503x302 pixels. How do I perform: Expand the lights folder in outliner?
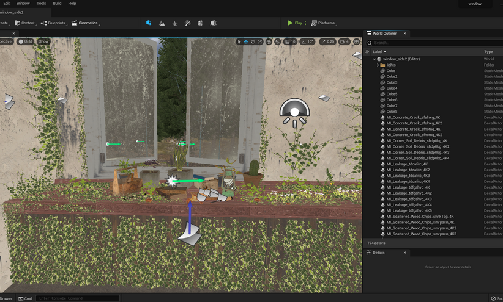click(x=378, y=65)
